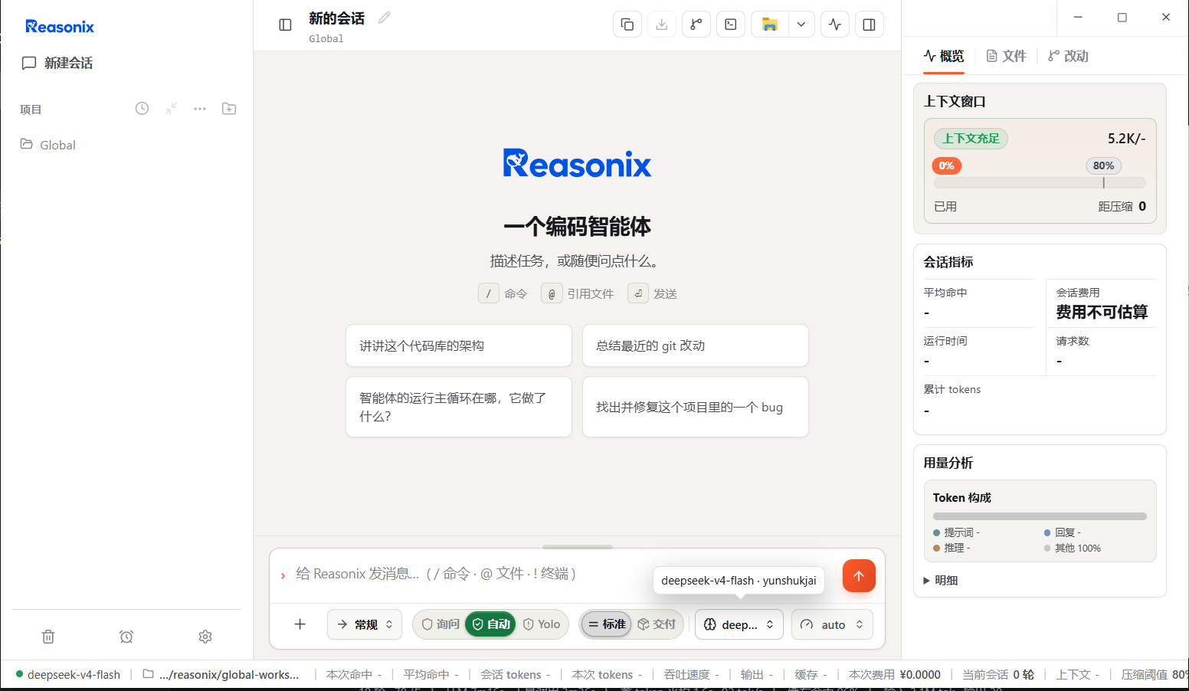Open the terminal icon in the top toolbar
The image size is (1189, 691).
pos(731,25)
